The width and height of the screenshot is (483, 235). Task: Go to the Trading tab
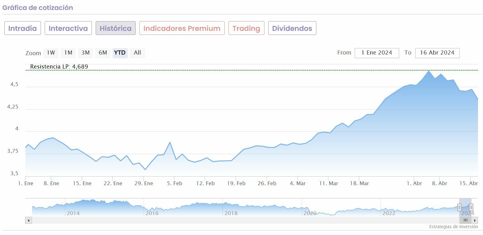pyautogui.click(x=246, y=28)
